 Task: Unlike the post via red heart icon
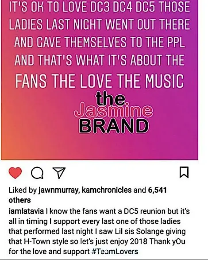tap(15, 173)
